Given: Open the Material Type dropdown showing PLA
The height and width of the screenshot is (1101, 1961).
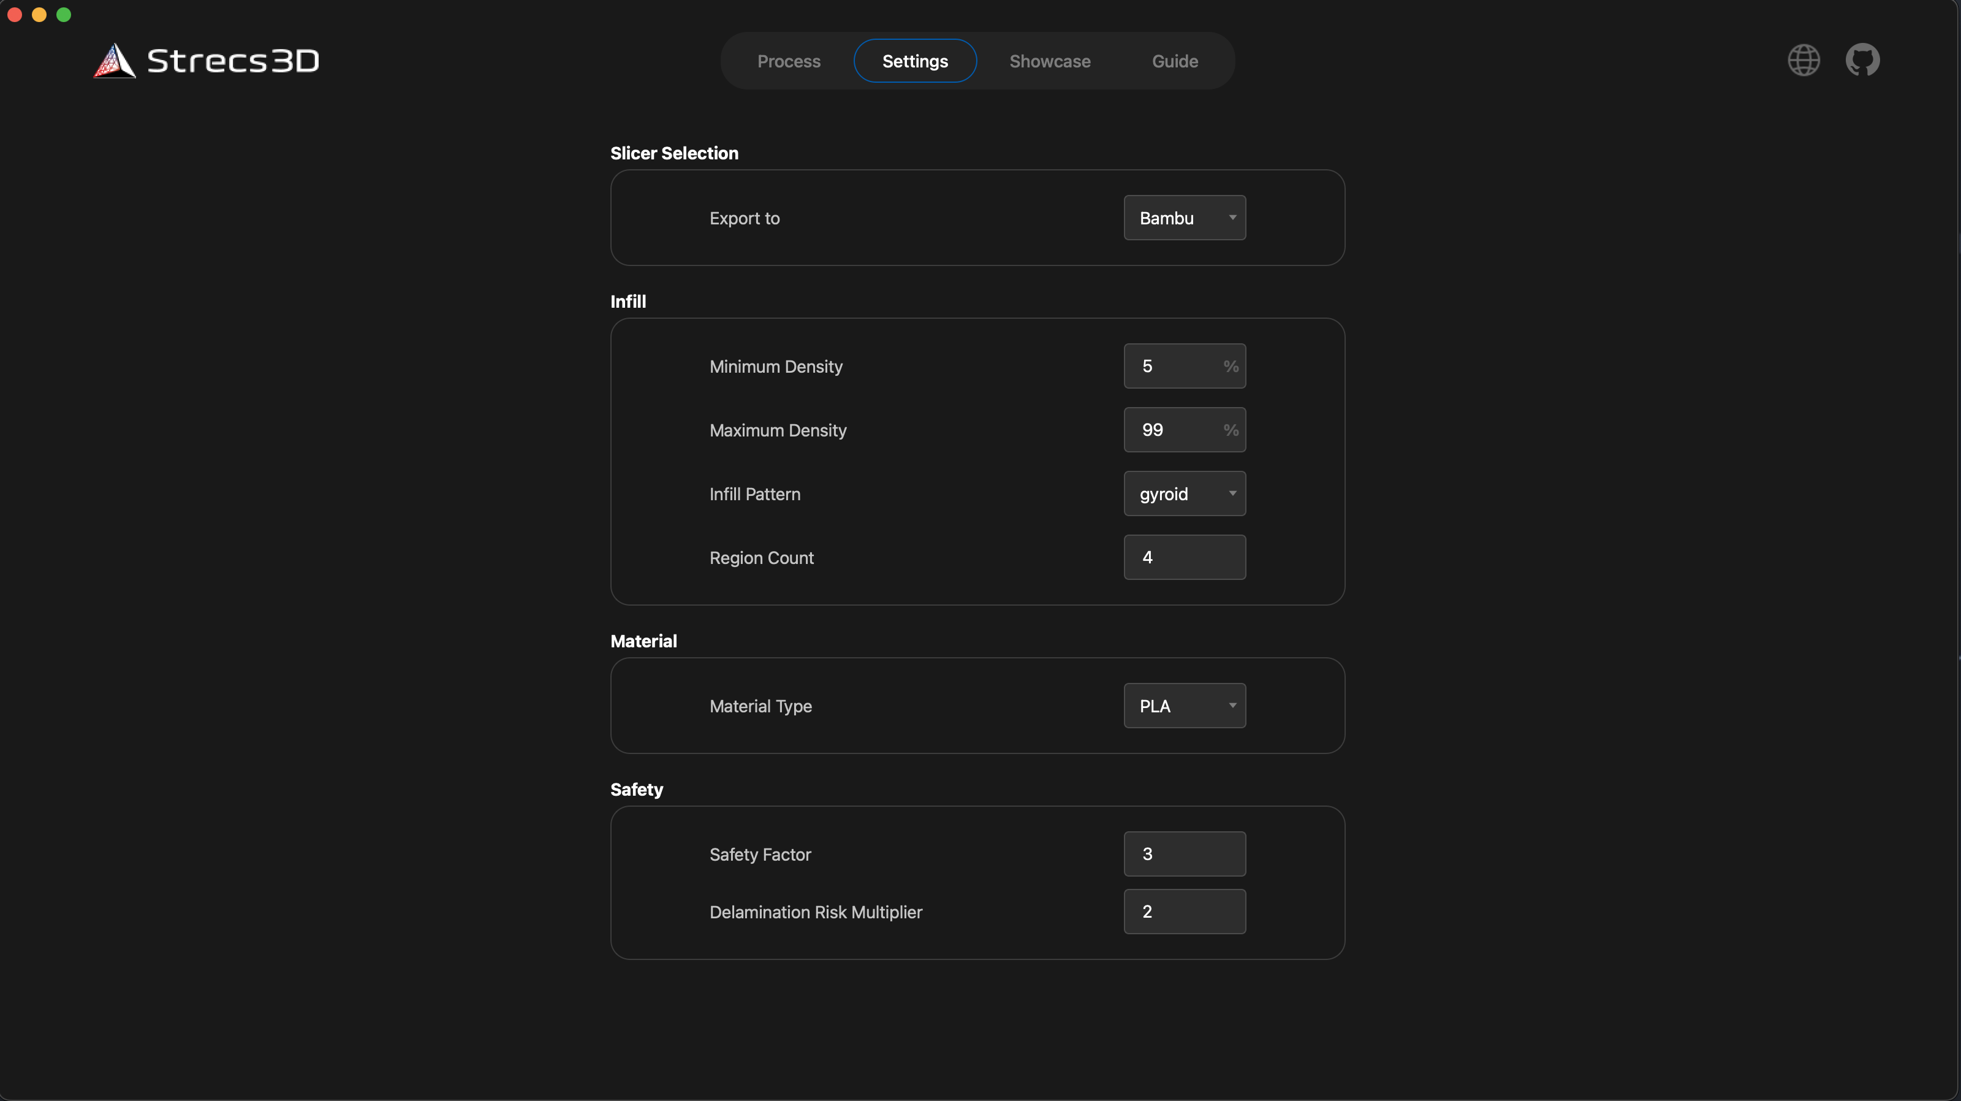Looking at the screenshot, I should pyautogui.click(x=1184, y=706).
